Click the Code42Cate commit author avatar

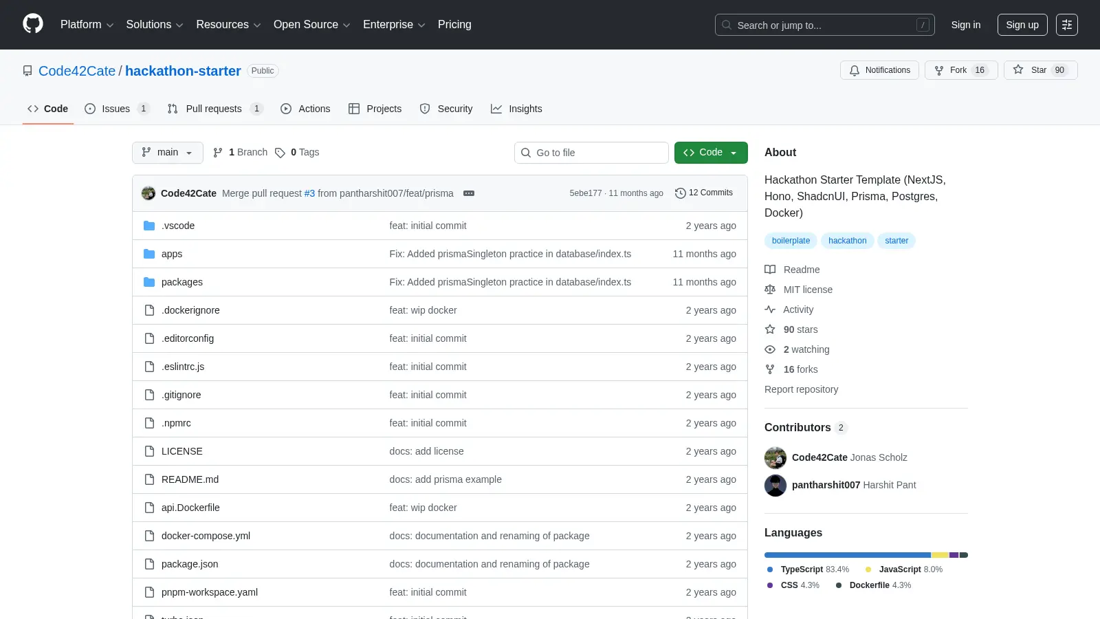pyautogui.click(x=148, y=193)
